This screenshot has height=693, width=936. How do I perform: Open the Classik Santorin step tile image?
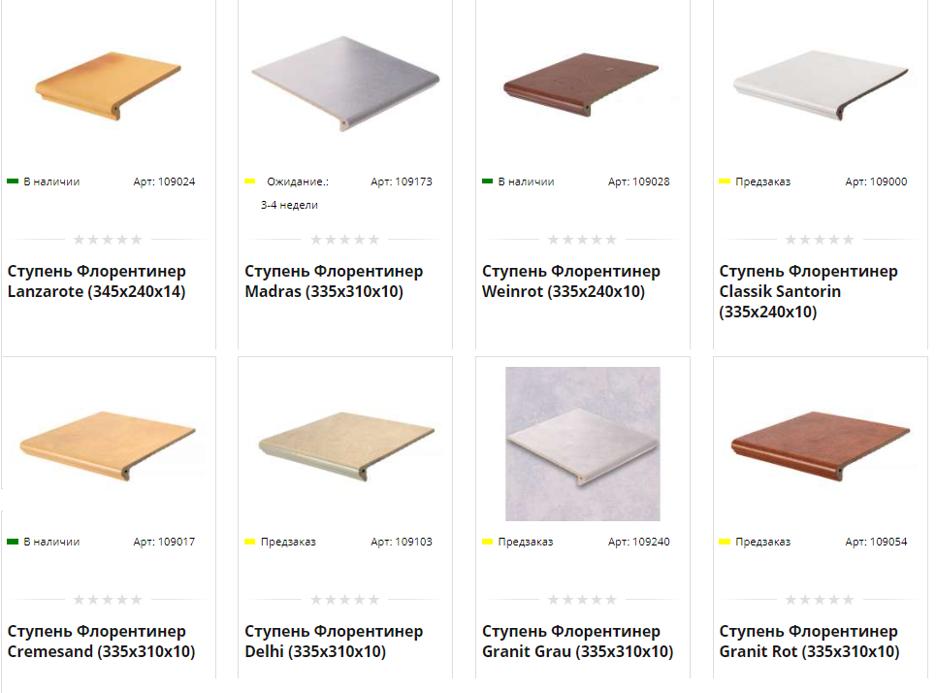pos(821,84)
